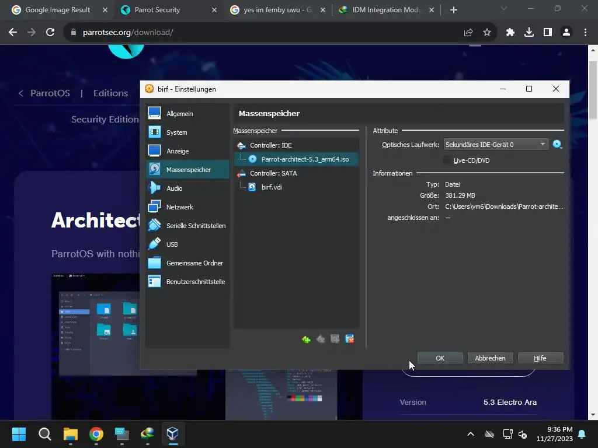Open new browser tab
Screen dimensions: 598x448
(x=453, y=10)
